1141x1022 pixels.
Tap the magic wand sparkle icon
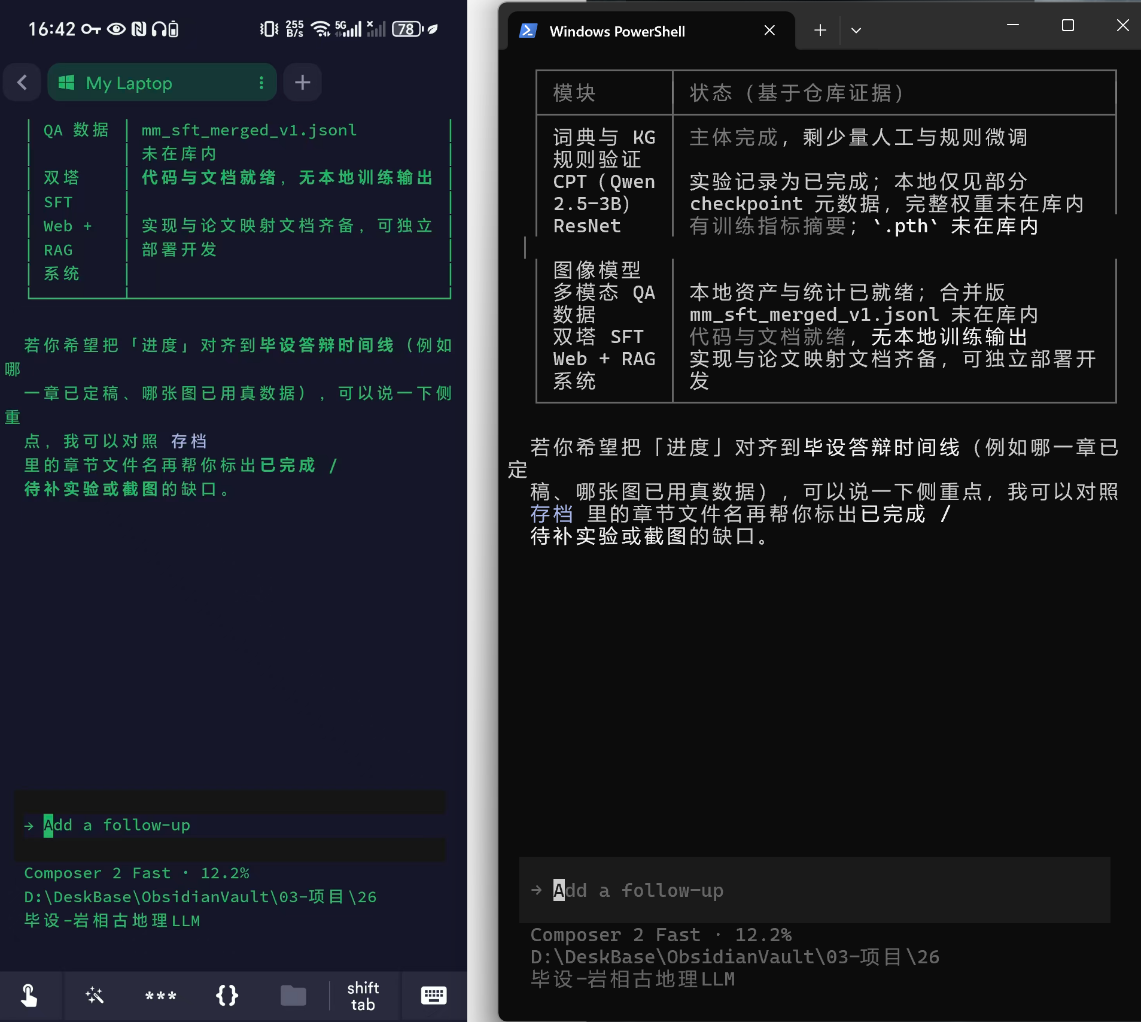tap(95, 996)
